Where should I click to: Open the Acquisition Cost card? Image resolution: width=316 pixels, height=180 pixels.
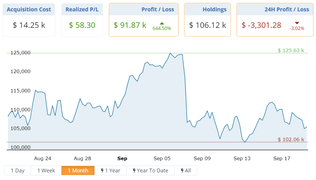pyautogui.click(x=29, y=20)
